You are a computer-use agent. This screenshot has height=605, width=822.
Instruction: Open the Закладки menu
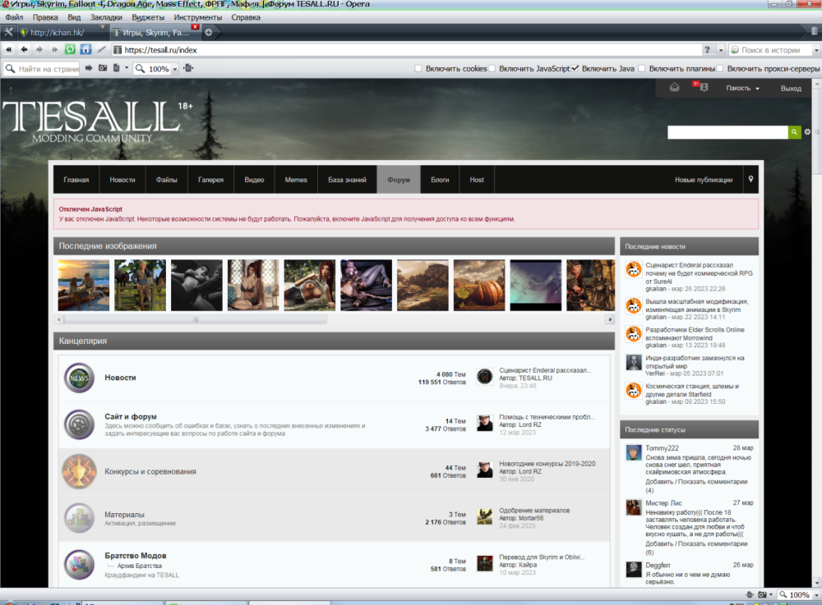point(106,17)
